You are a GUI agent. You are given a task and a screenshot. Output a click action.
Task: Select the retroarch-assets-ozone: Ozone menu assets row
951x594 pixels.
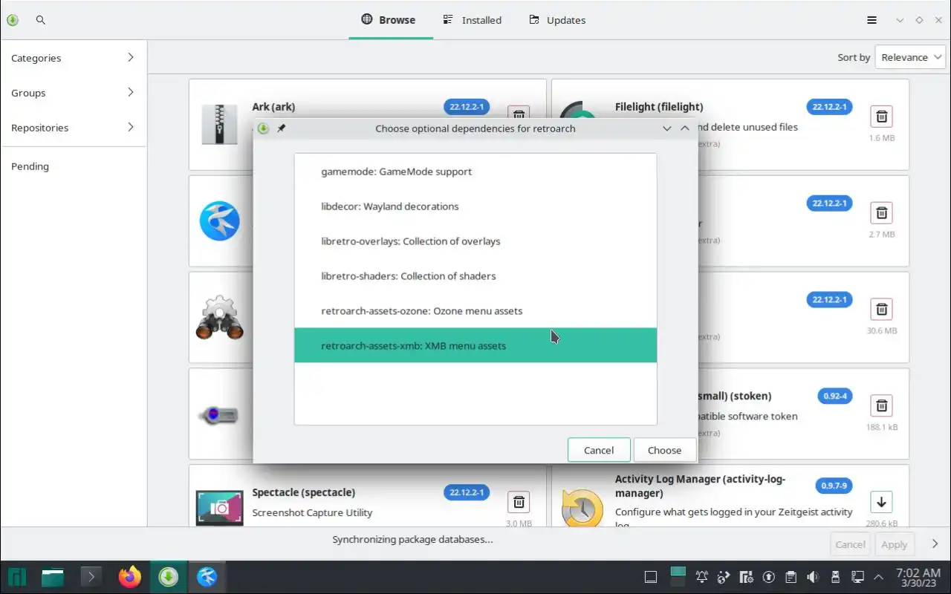point(475,310)
